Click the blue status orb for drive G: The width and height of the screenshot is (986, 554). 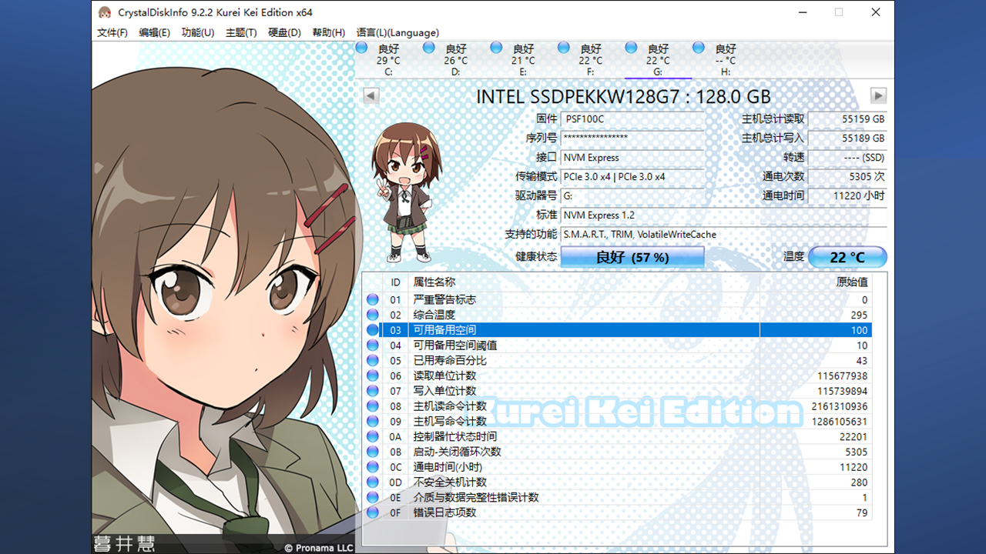pos(631,48)
